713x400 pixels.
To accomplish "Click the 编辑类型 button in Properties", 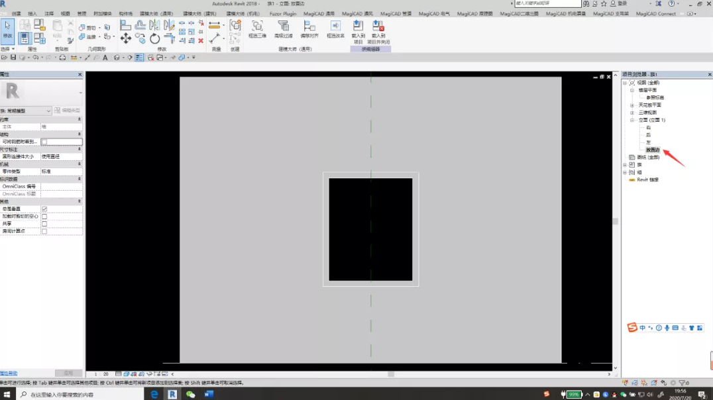I will pos(68,111).
